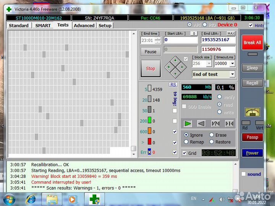Select the Erase radio option

click(212, 135)
